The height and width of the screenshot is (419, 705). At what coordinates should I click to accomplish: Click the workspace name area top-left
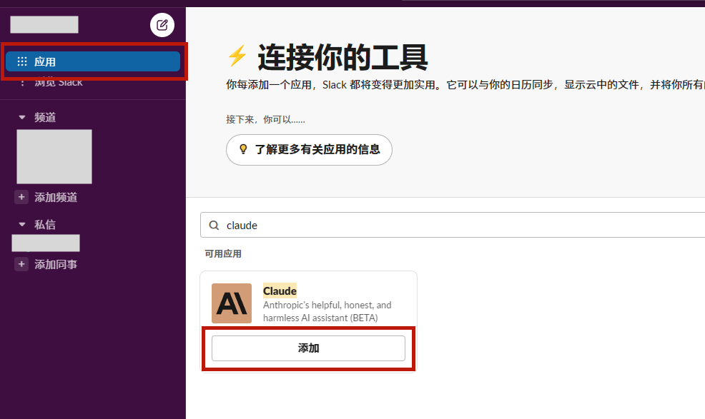coord(44,24)
